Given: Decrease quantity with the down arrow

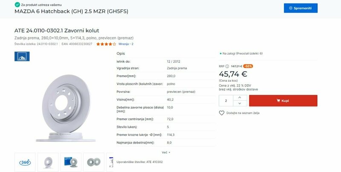Looking at the screenshot, I should point(240,103).
